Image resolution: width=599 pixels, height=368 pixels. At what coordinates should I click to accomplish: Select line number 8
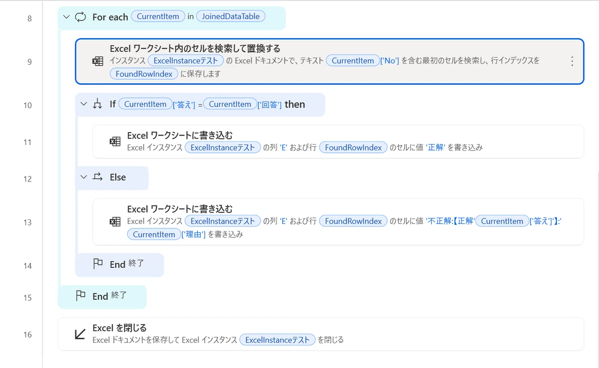(x=29, y=18)
